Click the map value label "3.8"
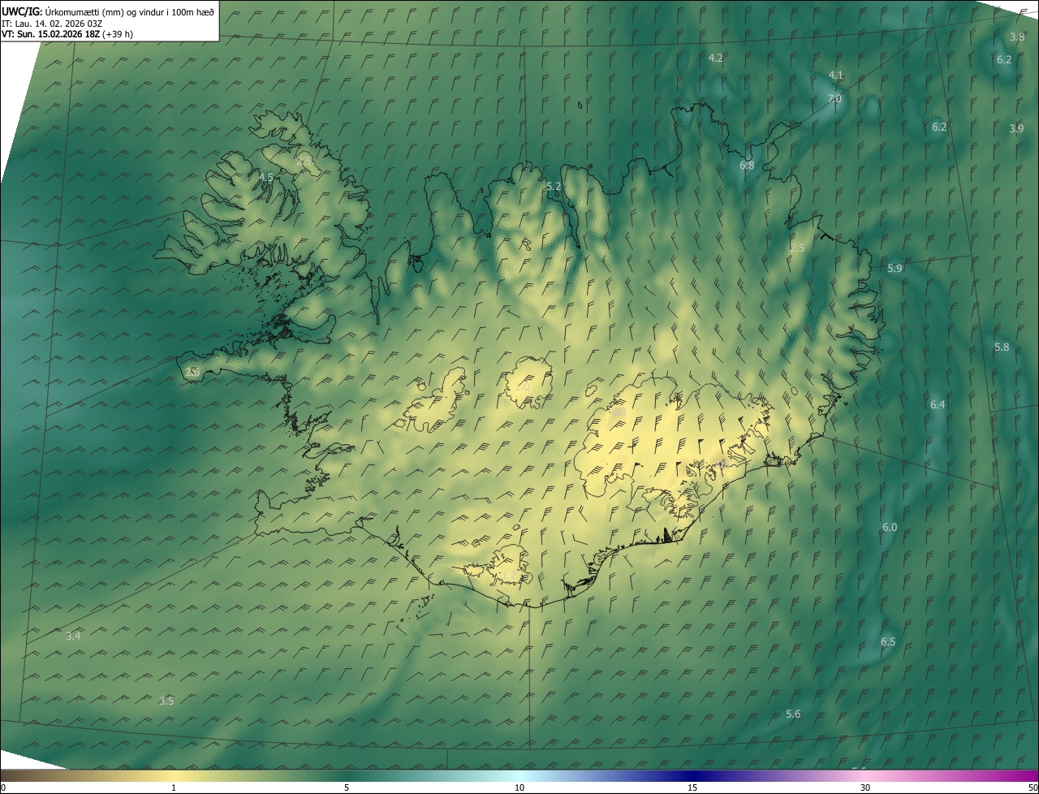This screenshot has height=794, width=1039. pyautogui.click(x=1017, y=37)
